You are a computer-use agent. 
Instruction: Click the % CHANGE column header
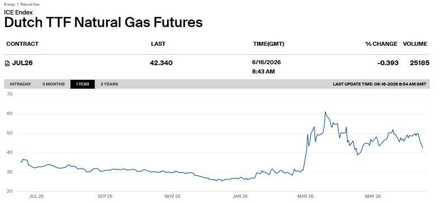point(382,44)
